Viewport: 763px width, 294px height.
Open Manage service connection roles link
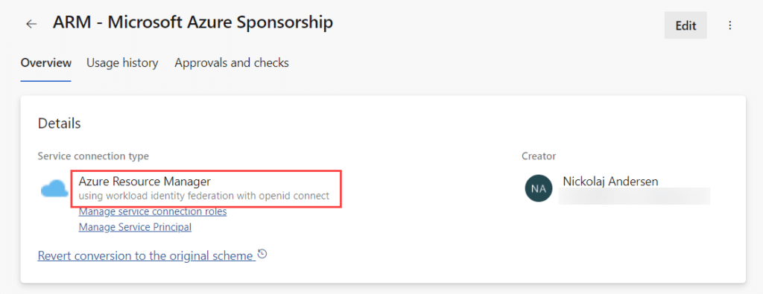point(152,212)
